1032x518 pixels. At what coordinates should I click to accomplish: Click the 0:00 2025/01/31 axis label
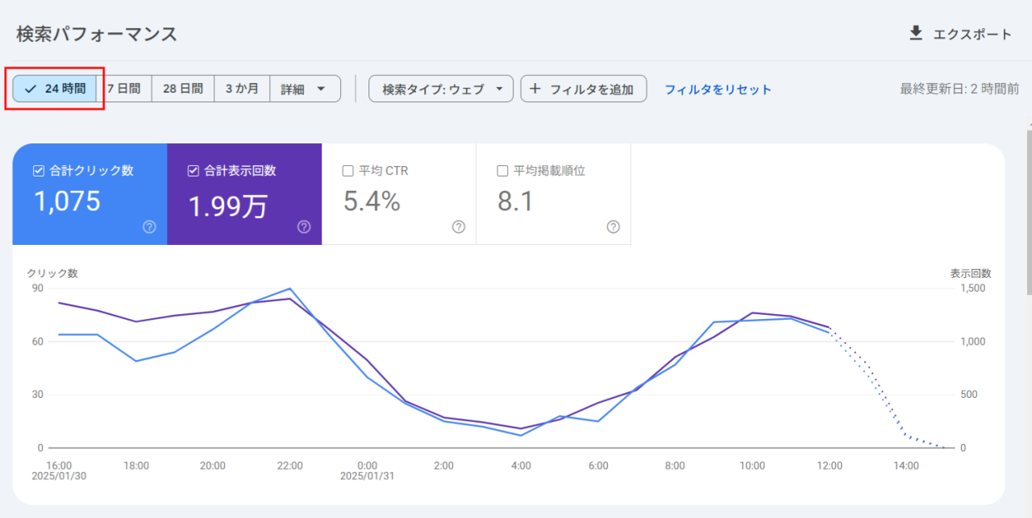pyautogui.click(x=367, y=470)
